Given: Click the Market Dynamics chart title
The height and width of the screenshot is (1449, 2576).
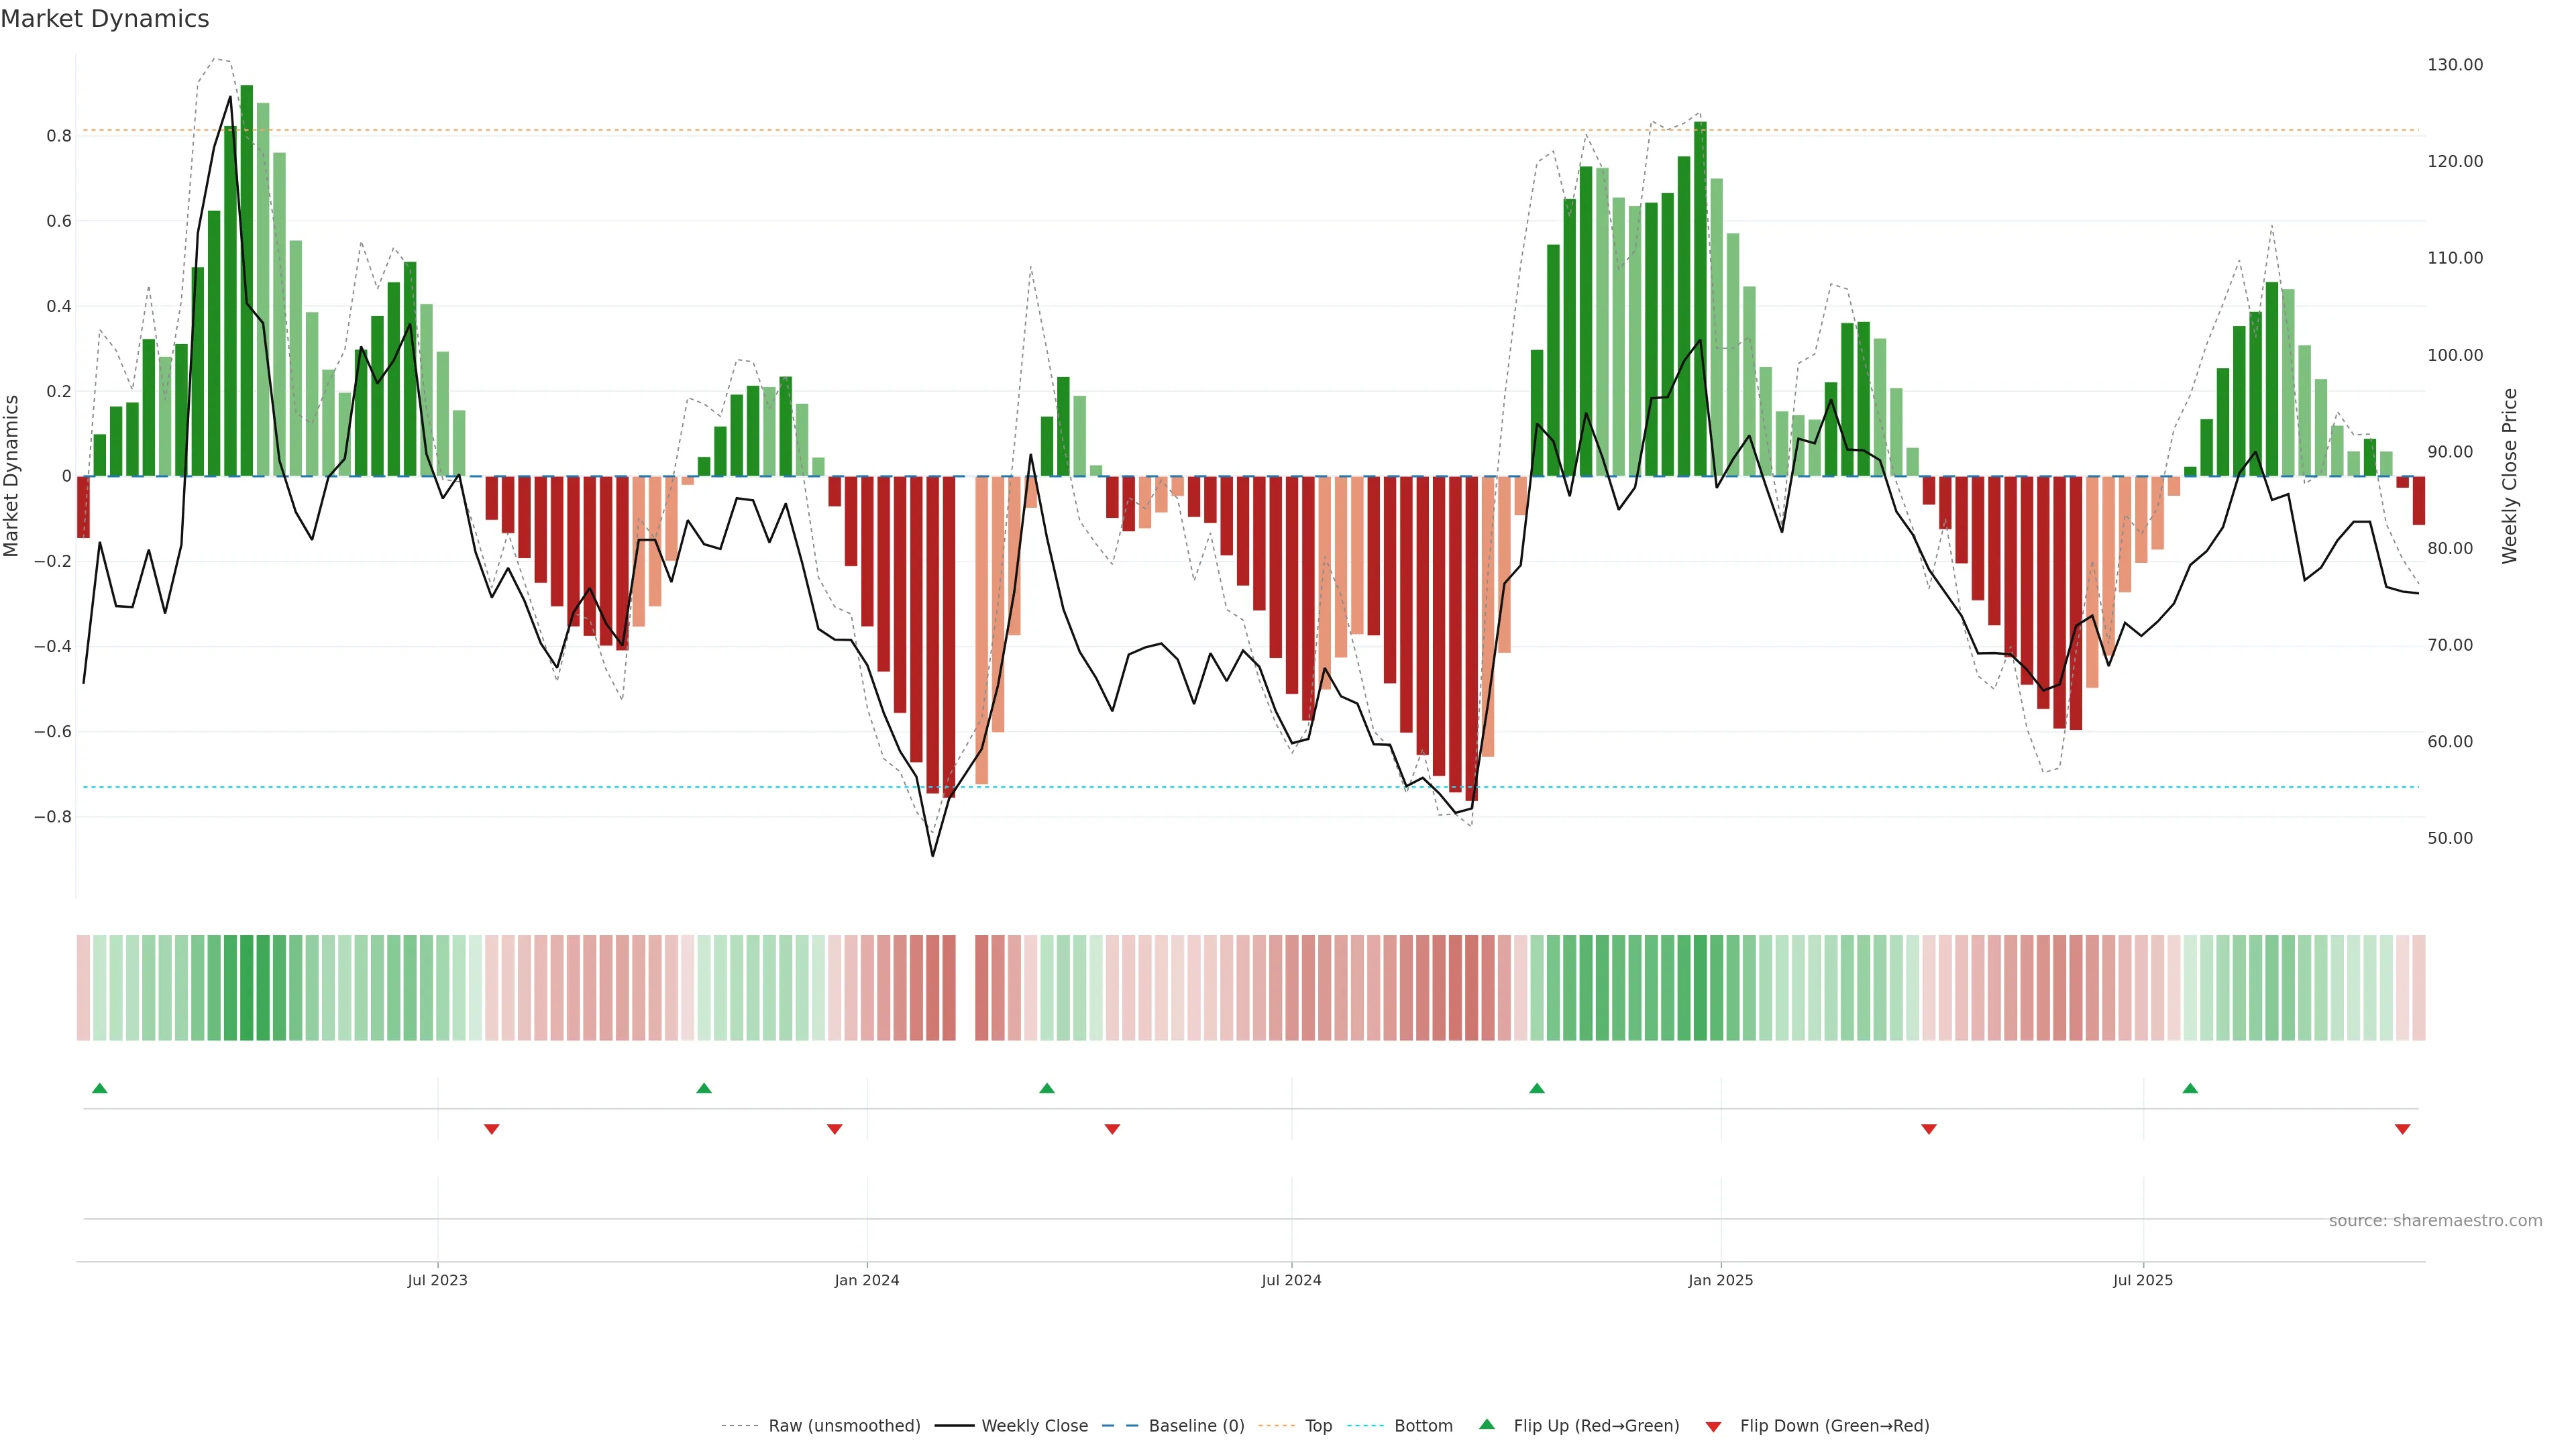Looking at the screenshot, I should (105, 19).
